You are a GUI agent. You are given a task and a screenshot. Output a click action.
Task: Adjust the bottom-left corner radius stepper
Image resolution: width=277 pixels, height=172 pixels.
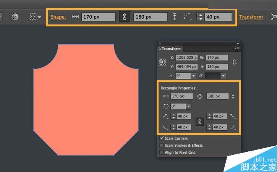tap(173, 127)
